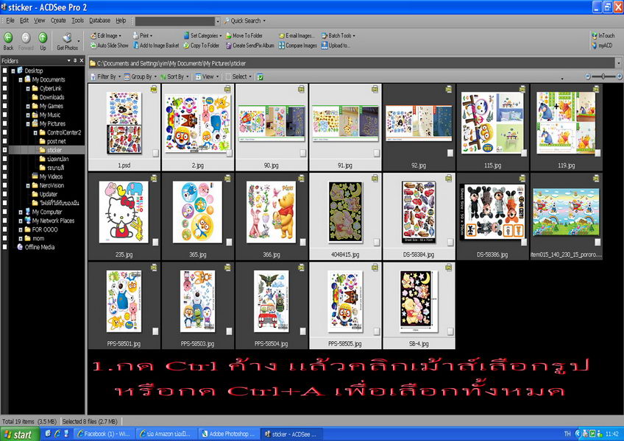Screen dimensions: 624x441
Task: Click Upload to button
Action: (x=336, y=46)
